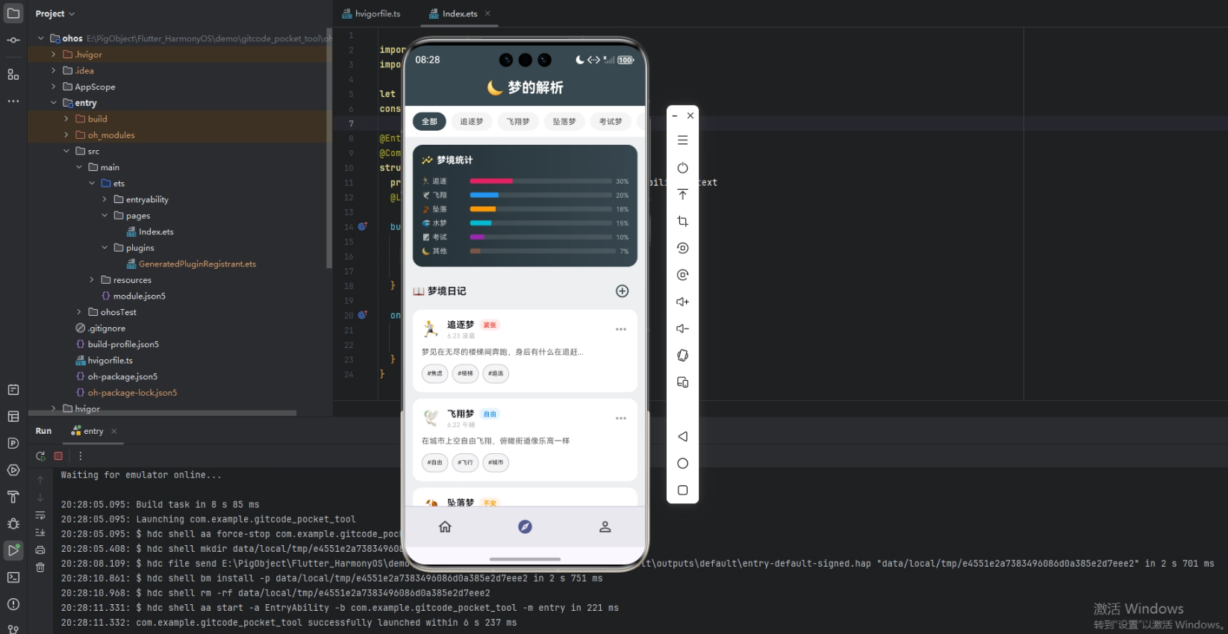The height and width of the screenshot is (634, 1228).
Task: Open Index.ets in project tree
Action: (x=150, y=231)
